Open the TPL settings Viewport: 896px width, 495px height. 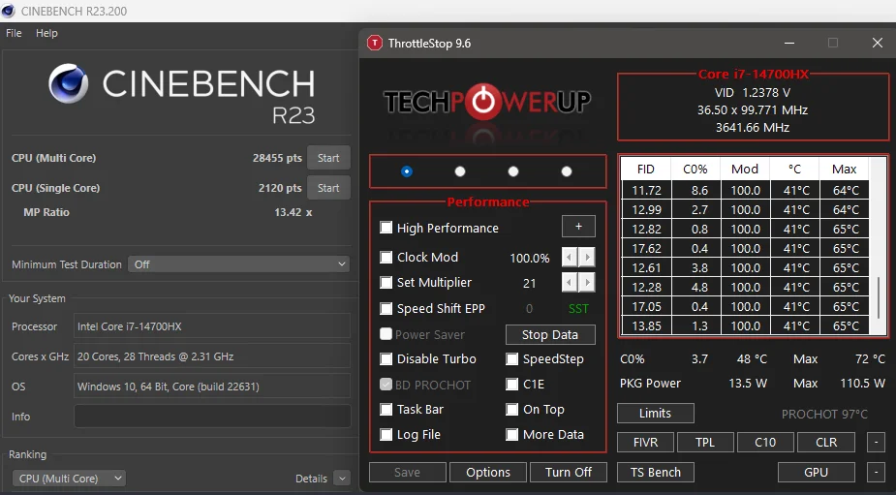point(705,442)
